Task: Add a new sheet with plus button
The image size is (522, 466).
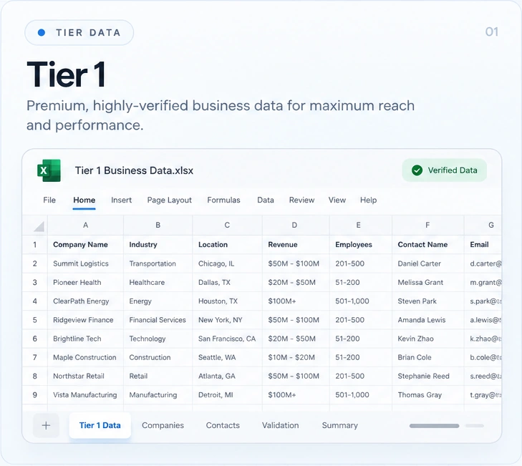Action: [x=46, y=425]
